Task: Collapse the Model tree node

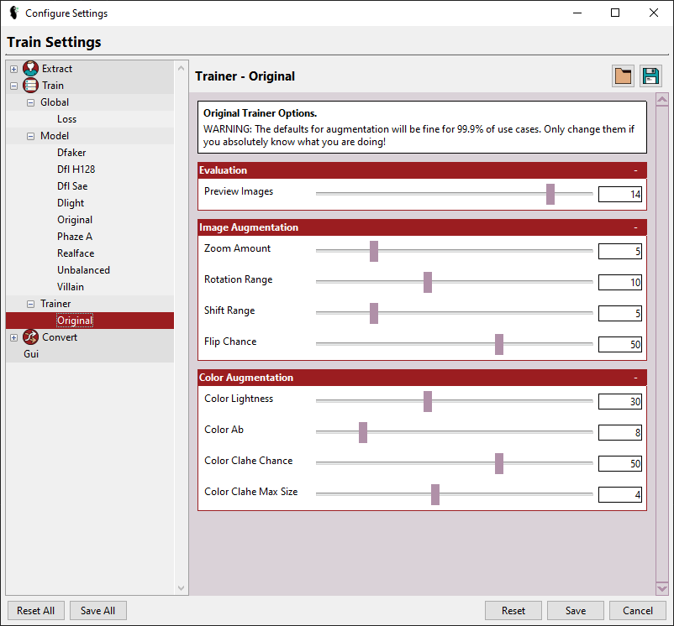Action: 31,136
